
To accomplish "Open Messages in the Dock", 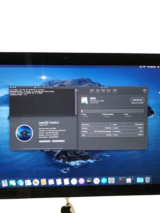I will pyautogui.click(x=20, y=183).
